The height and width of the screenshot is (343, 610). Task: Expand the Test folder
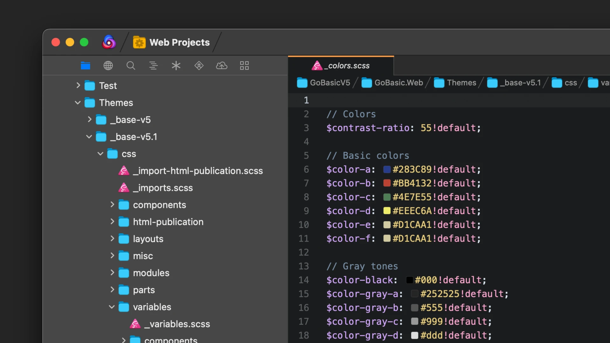[78, 85]
